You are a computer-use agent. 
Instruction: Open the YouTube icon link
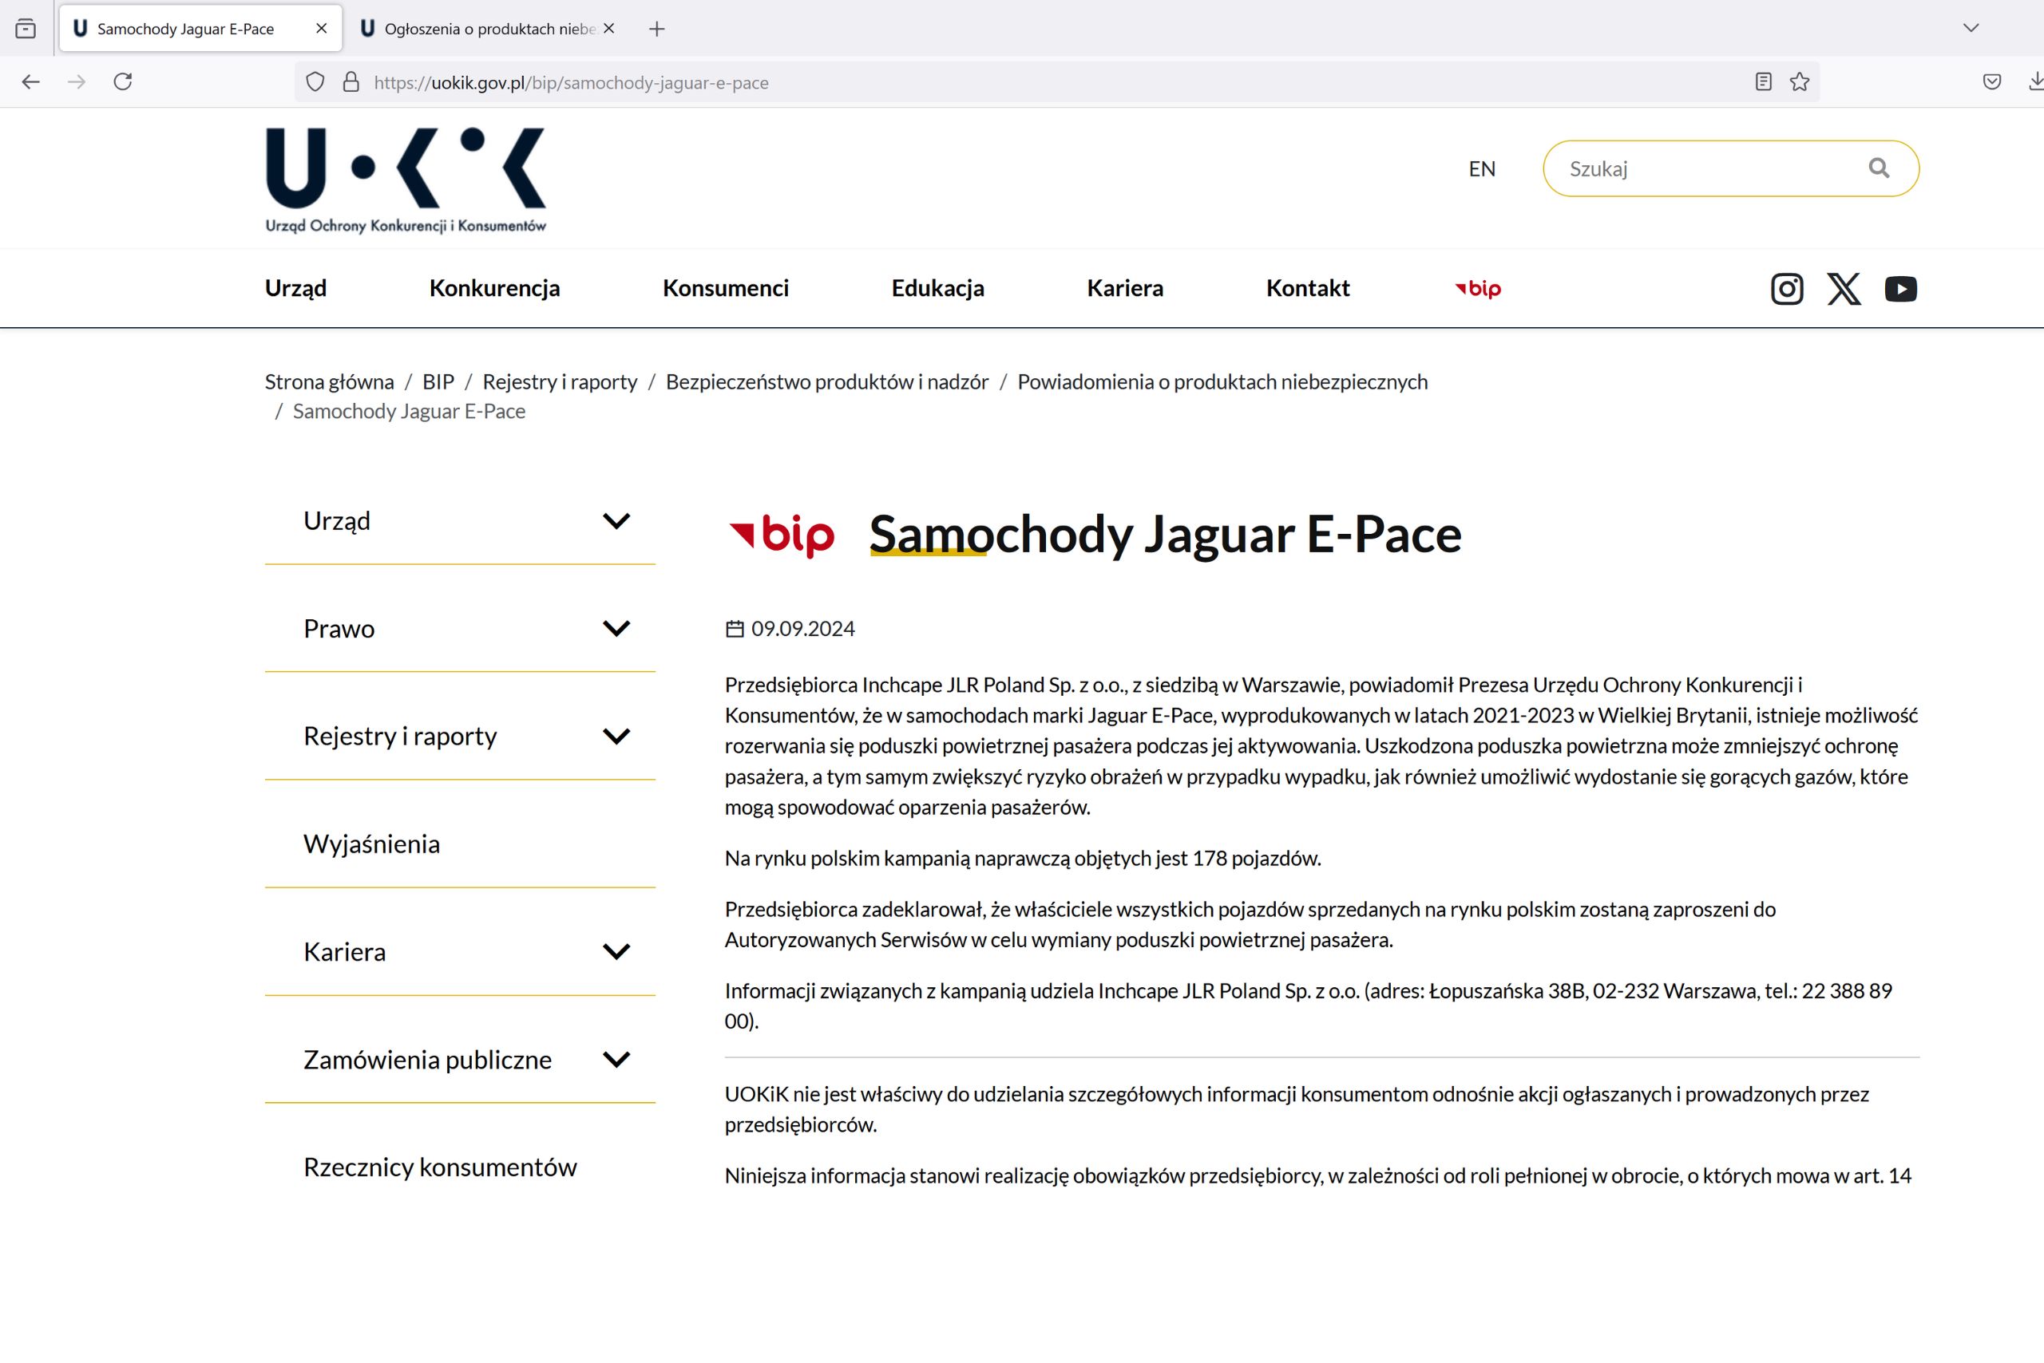click(1900, 289)
